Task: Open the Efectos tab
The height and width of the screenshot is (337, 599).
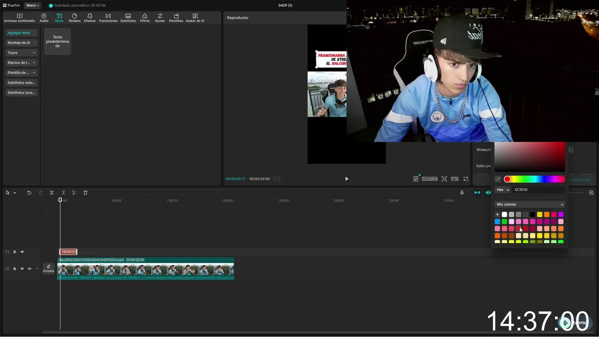Action: 90,18
